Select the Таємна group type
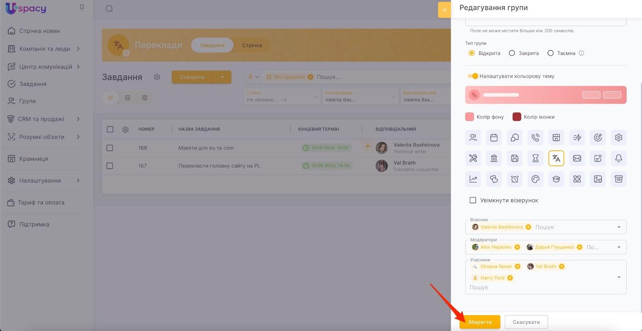642x331 pixels. pyautogui.click(x=551, y=53)
